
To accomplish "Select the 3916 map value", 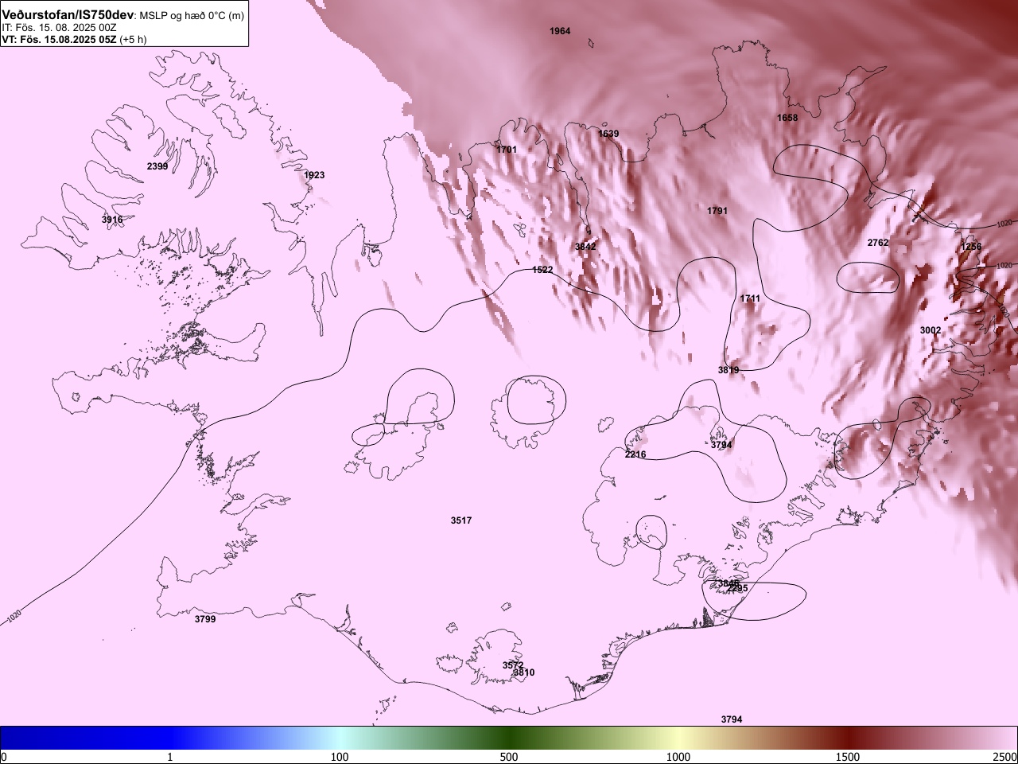I will click(x=112, y=220).
